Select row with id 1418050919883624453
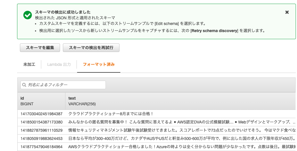 click(157, 139)
